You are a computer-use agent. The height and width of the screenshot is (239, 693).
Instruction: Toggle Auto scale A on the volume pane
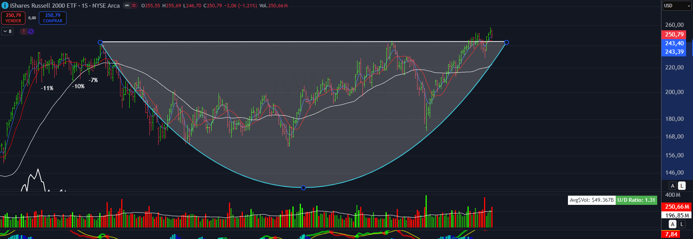[673, 224]
